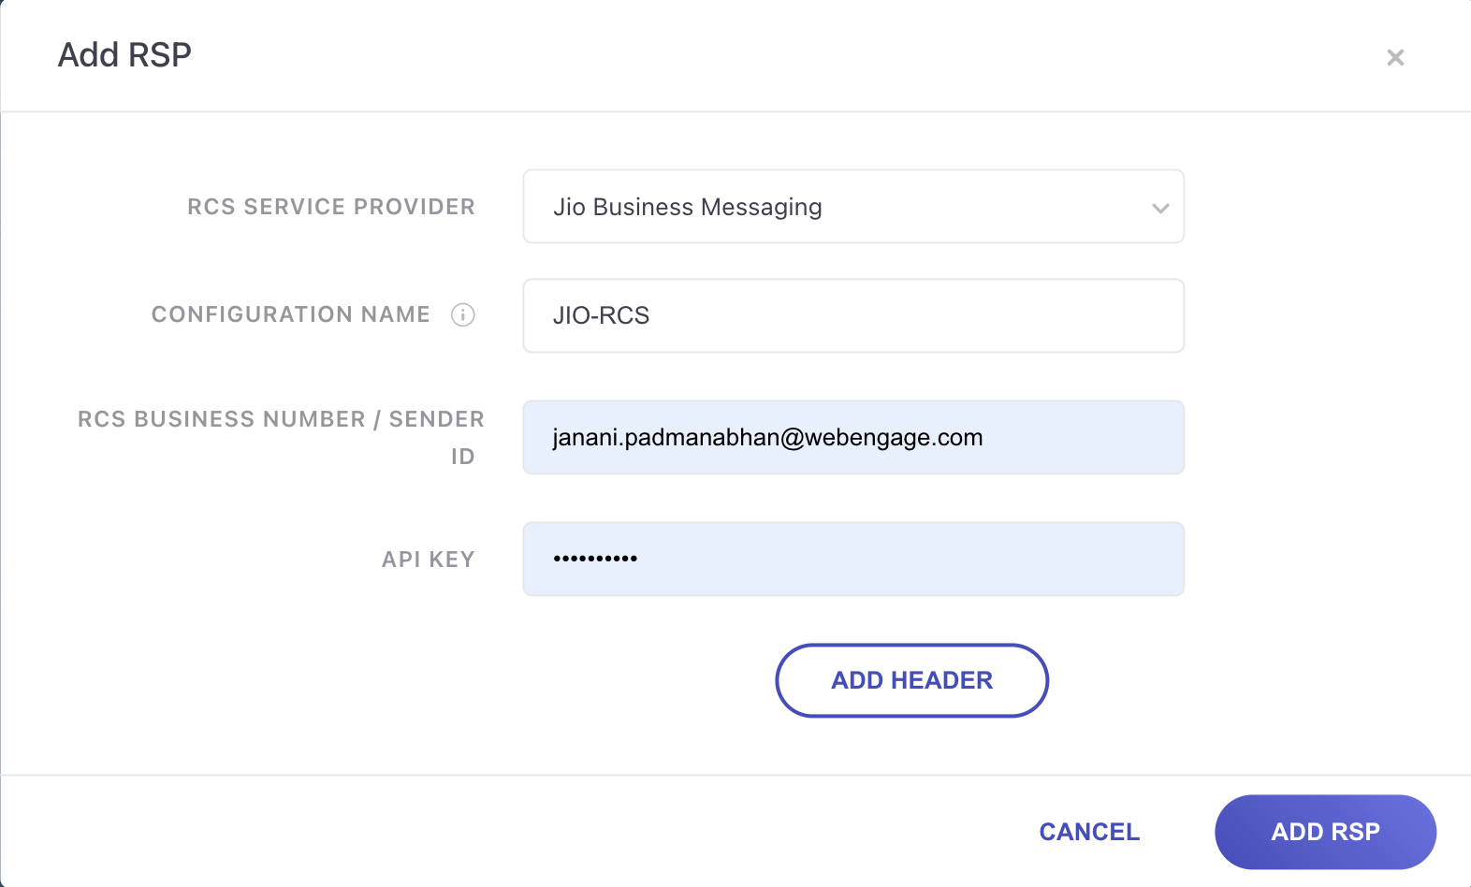Screen dimensions: 1471x887
Task: Click the Configuration Name info icon
Action: tap(463, 314)
